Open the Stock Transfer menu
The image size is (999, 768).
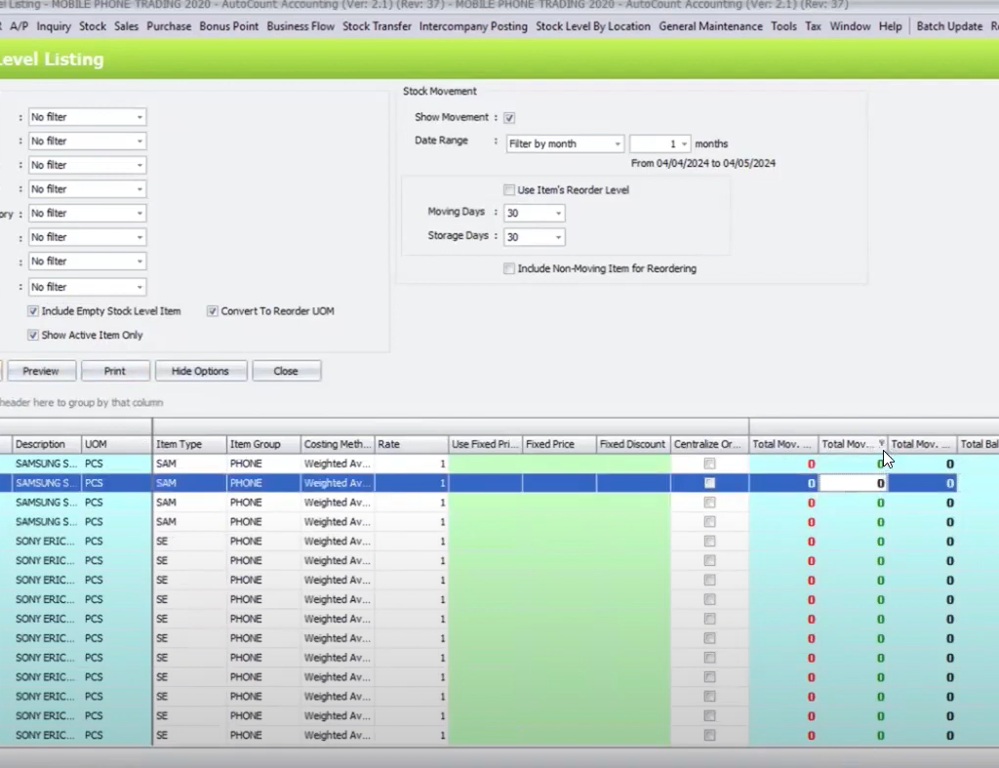pos(377,26)
